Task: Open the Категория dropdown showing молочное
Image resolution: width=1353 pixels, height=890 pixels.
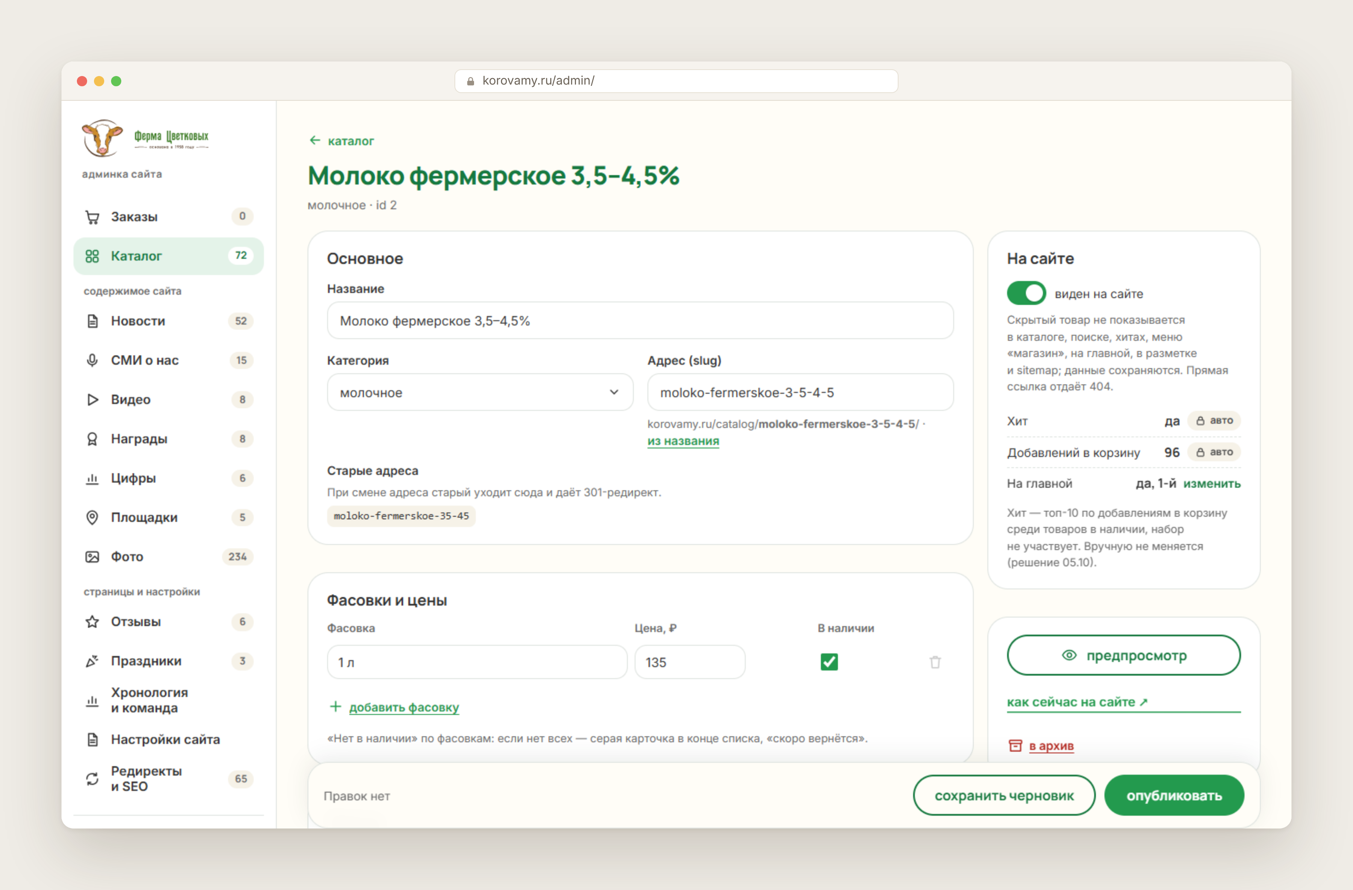Action: point(480,392)
